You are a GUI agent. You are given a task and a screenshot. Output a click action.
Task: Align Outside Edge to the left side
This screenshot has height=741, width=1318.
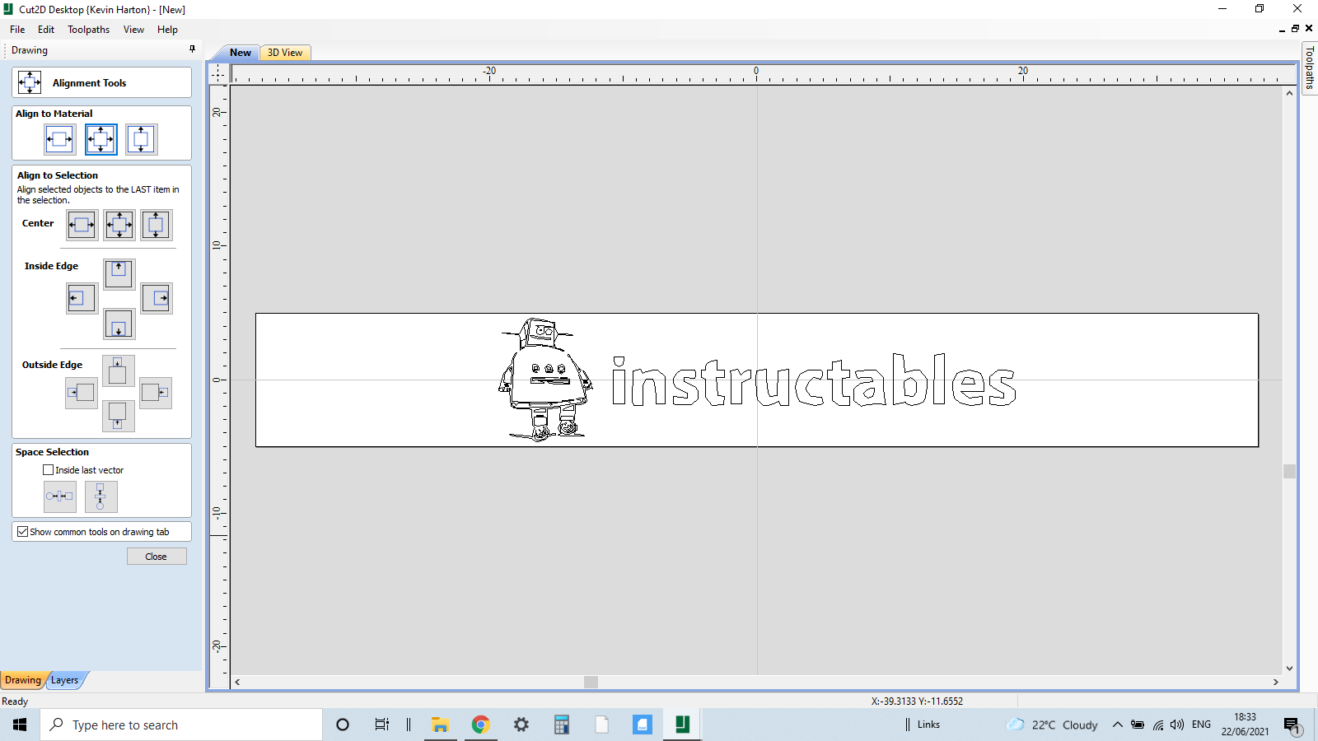tap(82, 393)
